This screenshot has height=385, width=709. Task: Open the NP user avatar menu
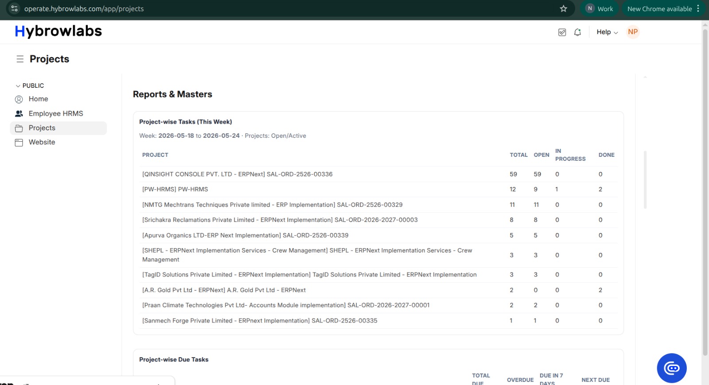pos(633,32)
